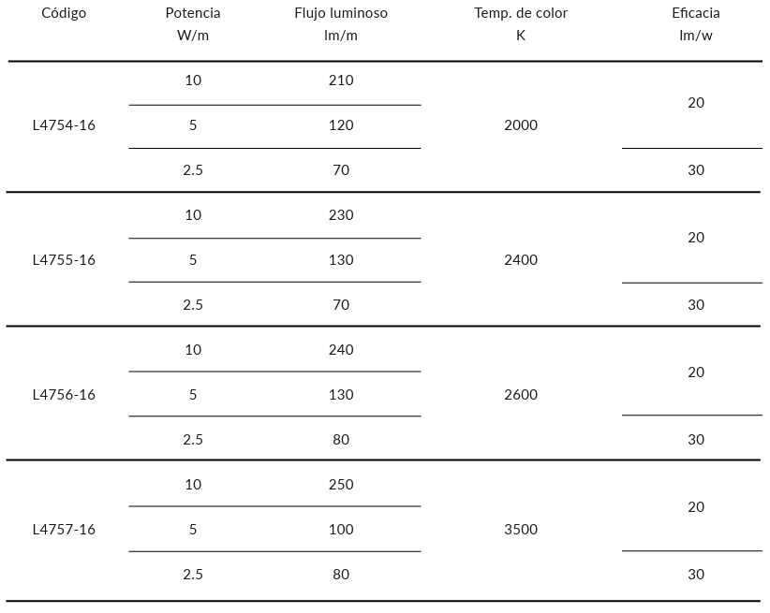Click the 2000 color temperature value
The image size is (770, 613).
pyautogui.click(x=521, y=125)
